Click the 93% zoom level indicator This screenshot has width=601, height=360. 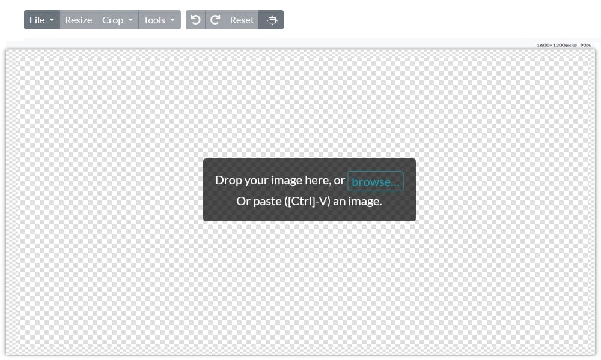[585, 45]
